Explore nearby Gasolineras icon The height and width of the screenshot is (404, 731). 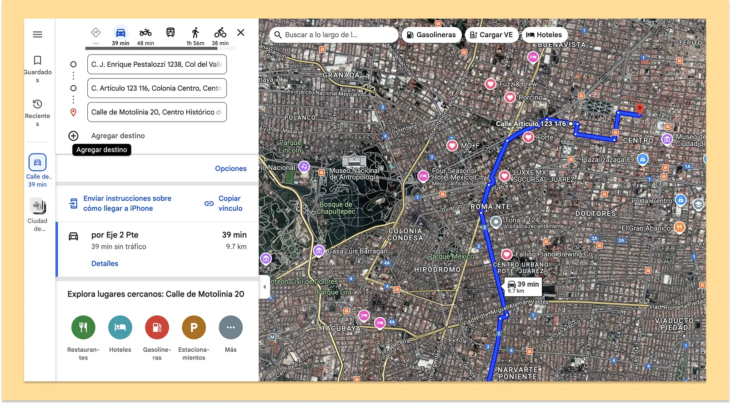coord(157,327)
